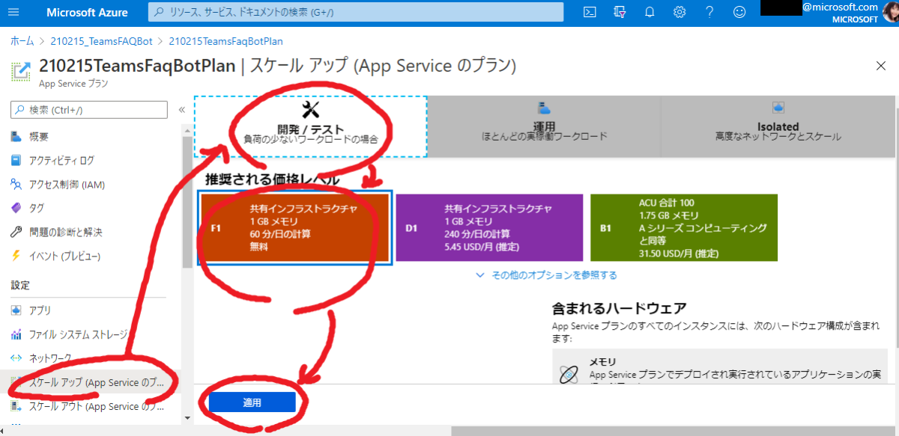Viewport: 899px width, 436px height.
Task: Click the イベント lightning bolt icon
Action: [x=16, y=256]
